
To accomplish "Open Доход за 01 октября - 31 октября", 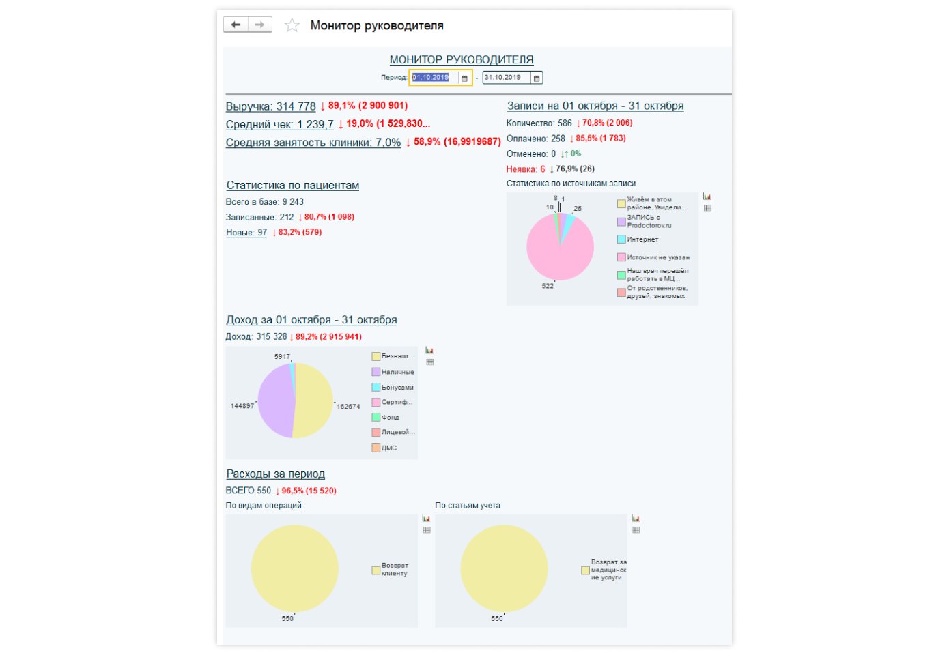I will click(311, 320).
